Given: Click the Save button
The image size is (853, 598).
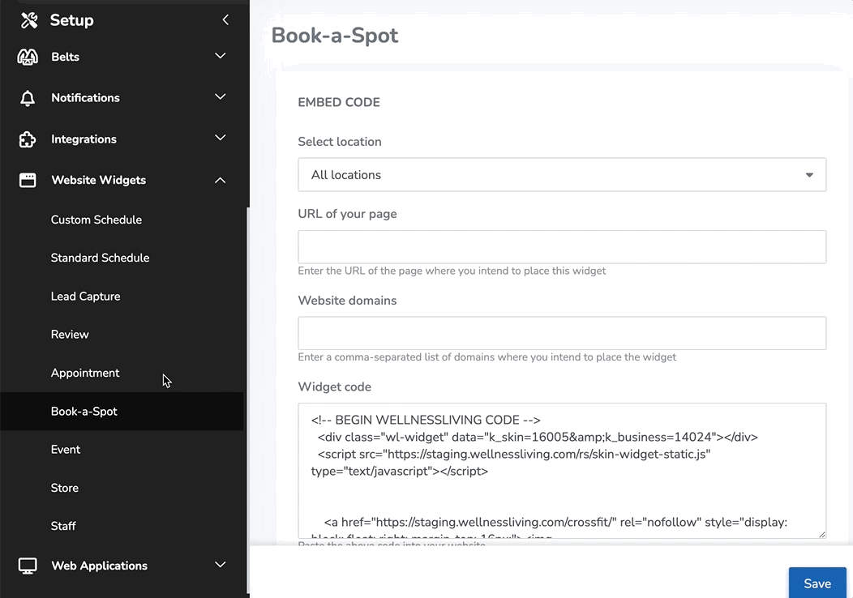Looking at the screenshot, I should tap(817, 583).
